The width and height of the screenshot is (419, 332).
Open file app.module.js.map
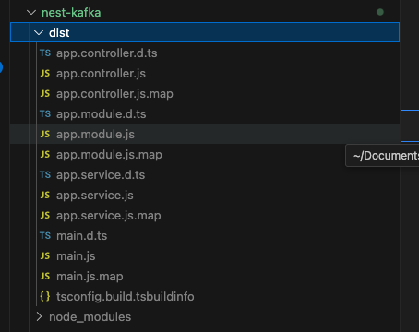pyautogui.click(x=109, y=155)
